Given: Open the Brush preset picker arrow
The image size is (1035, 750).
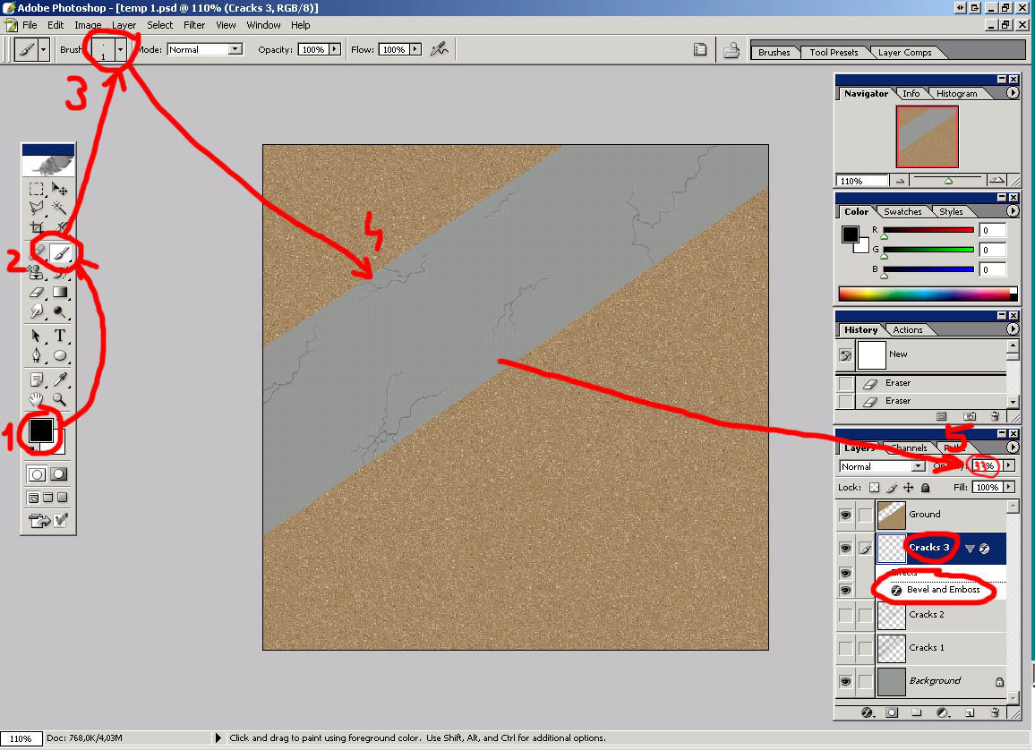Looking at the screenshot, I should click(120, 49).
